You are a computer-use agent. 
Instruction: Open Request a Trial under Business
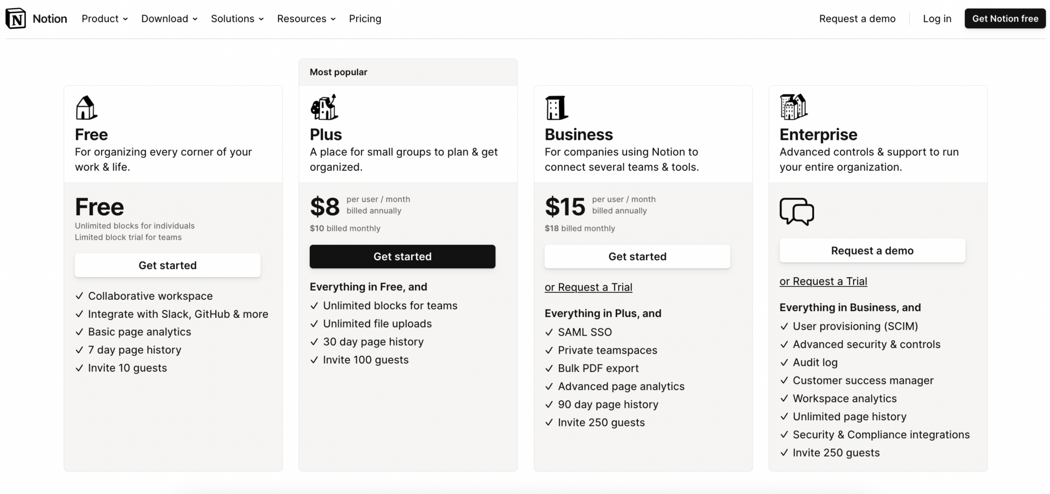588,287
